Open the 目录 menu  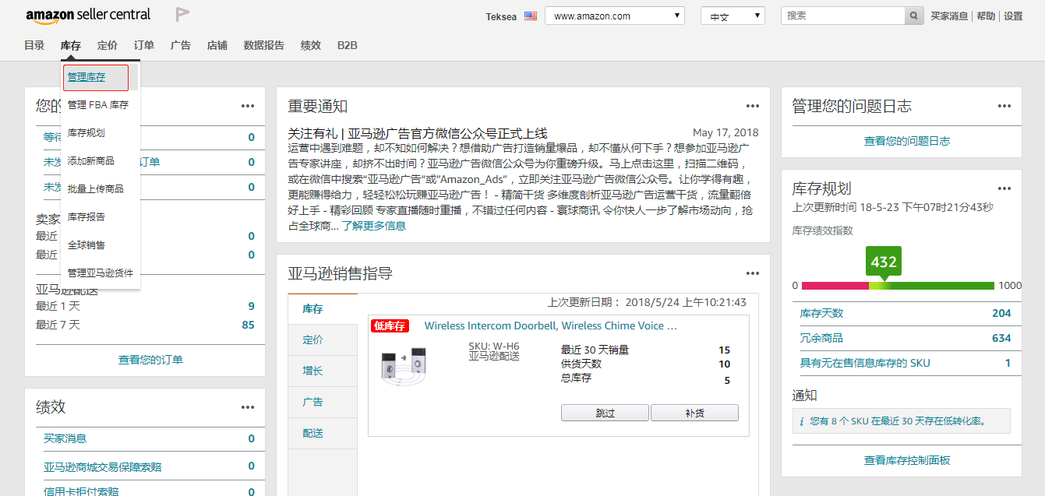tap(34, 45)
